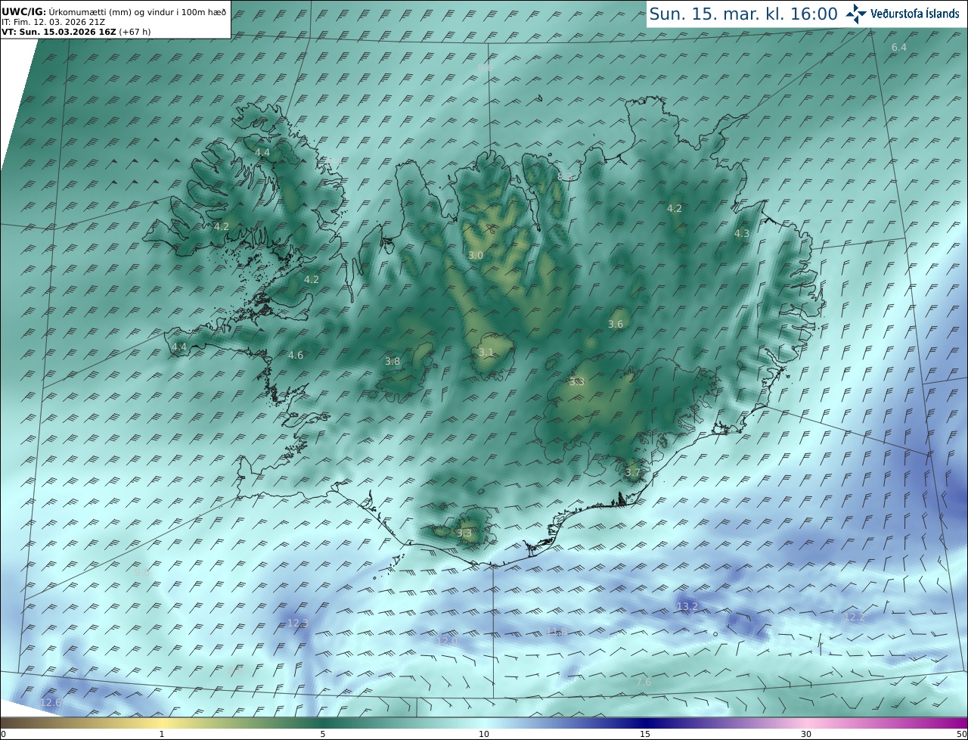Viewport: 968px width, 740px height.
Task: Click the 50 label on the color scale
Action: pos(962,734)
